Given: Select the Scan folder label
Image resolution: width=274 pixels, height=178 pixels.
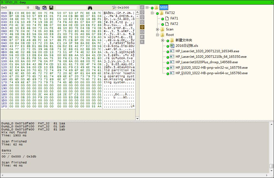Looking at the screenshot, I should pyautogui.click(x=170, y=29).
